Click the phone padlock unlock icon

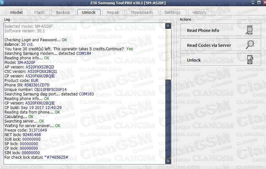(x=250, y=60)
